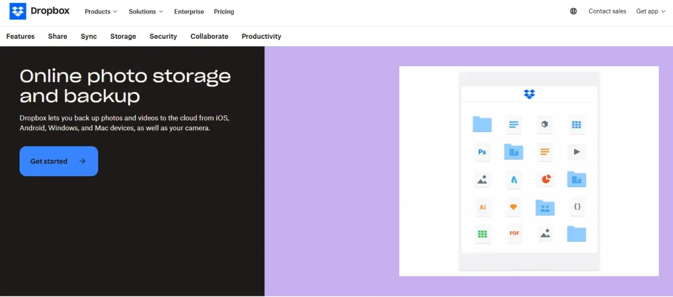Click the Get started button

click(59, 161)
